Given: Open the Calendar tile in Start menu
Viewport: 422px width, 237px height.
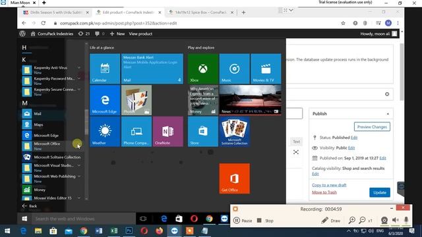Looking at the screenshot, I should [105, 68].
